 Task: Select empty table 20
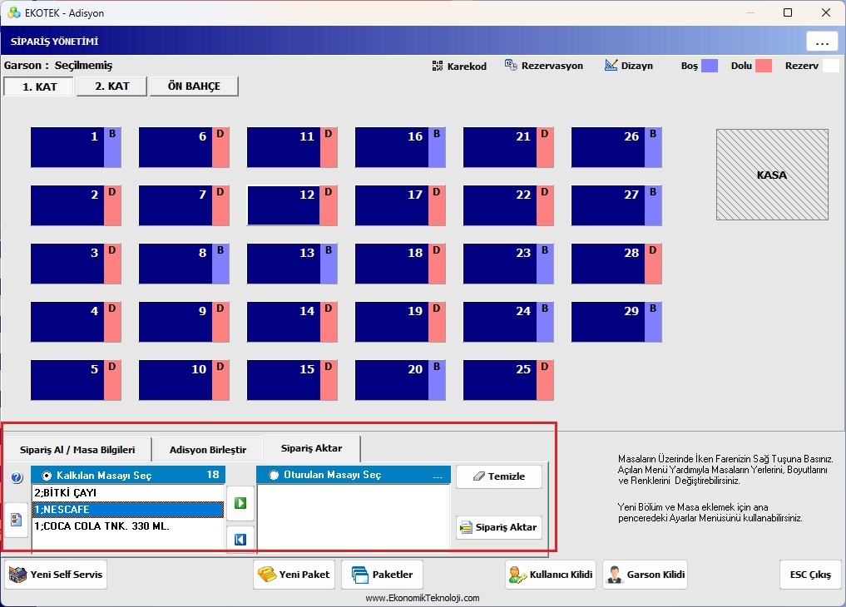coord(400,380)
